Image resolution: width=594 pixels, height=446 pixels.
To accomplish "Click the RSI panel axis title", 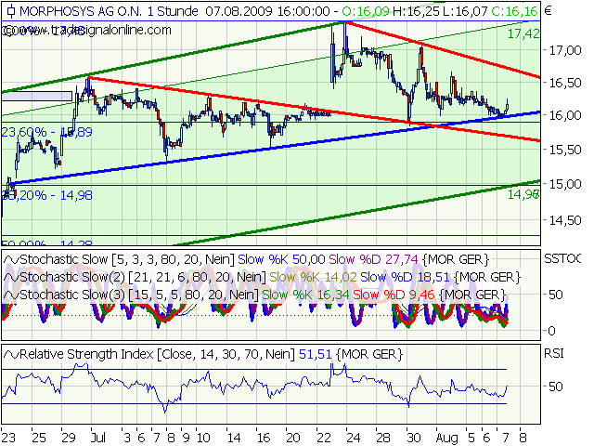I will [554, 354].
